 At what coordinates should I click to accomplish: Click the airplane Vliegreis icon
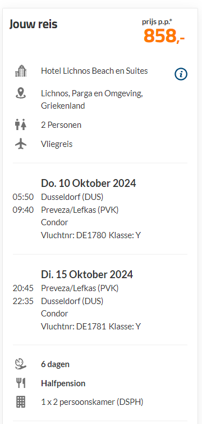point(21,144)
